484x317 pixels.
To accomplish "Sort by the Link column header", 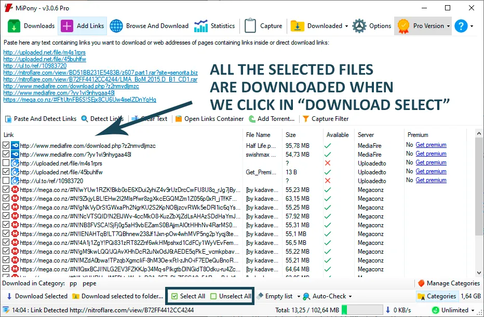I will click(x=9, y=135).
